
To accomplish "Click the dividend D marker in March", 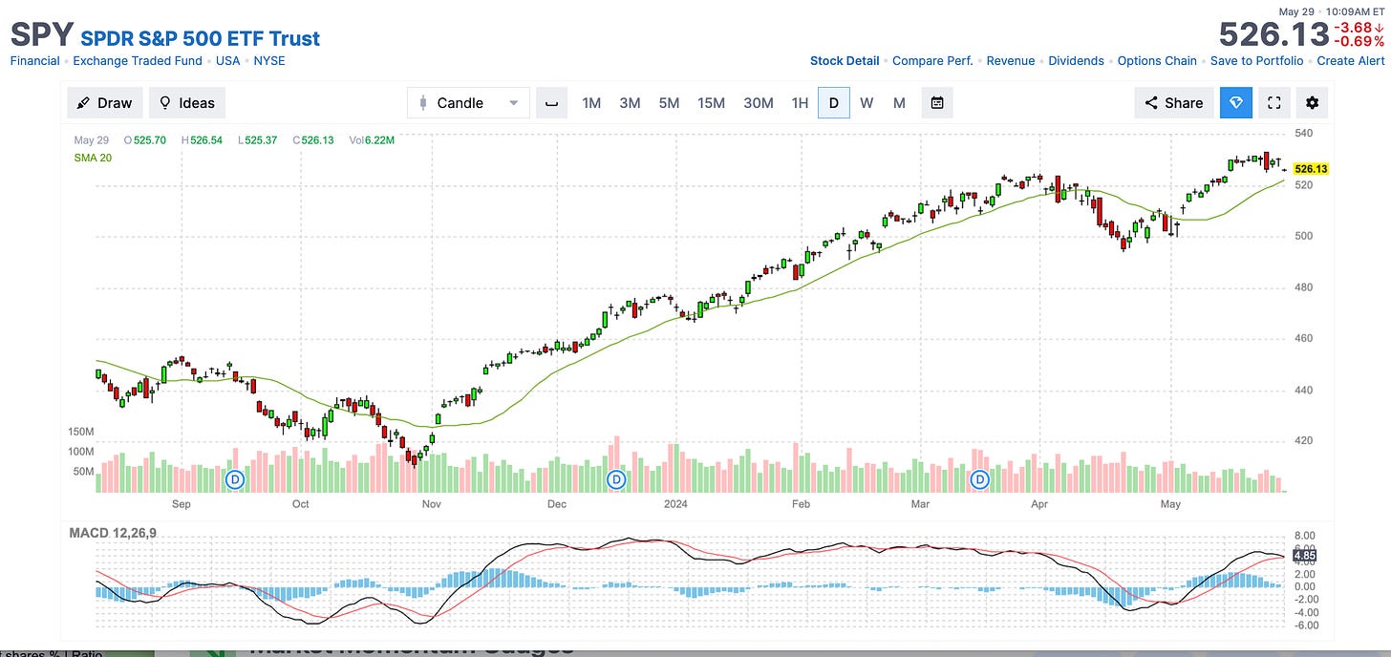I will 979,479.
